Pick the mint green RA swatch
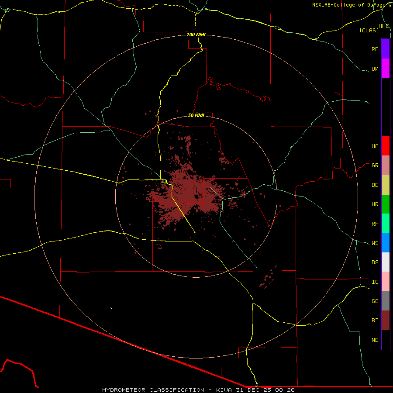Viewport: 393px width, 393px height. tap(386, 224)
